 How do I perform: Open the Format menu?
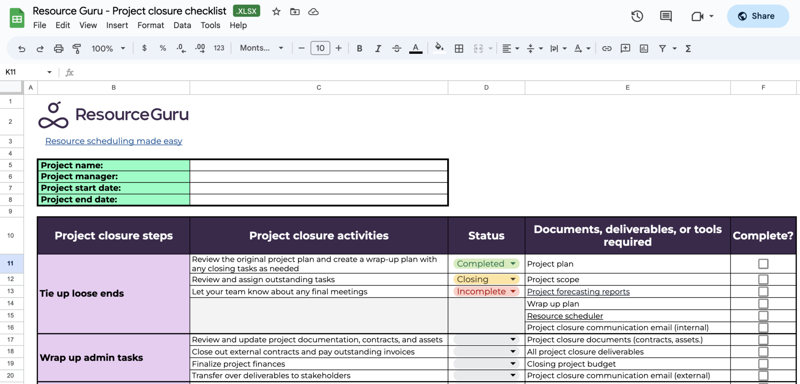tap(151, 25)
